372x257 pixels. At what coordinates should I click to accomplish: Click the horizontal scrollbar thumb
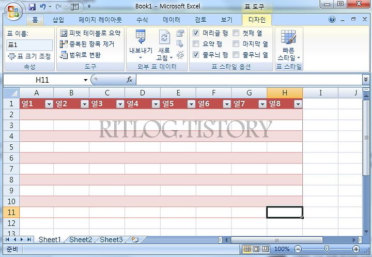(x=276, y=240)
